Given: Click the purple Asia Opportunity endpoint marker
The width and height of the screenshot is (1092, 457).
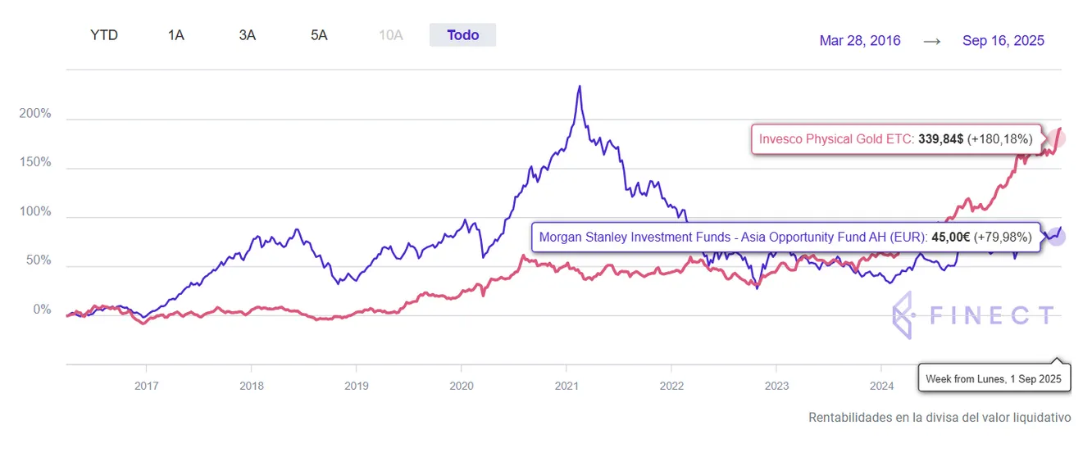Looking at the screenshot, I should coord(1056,237).
